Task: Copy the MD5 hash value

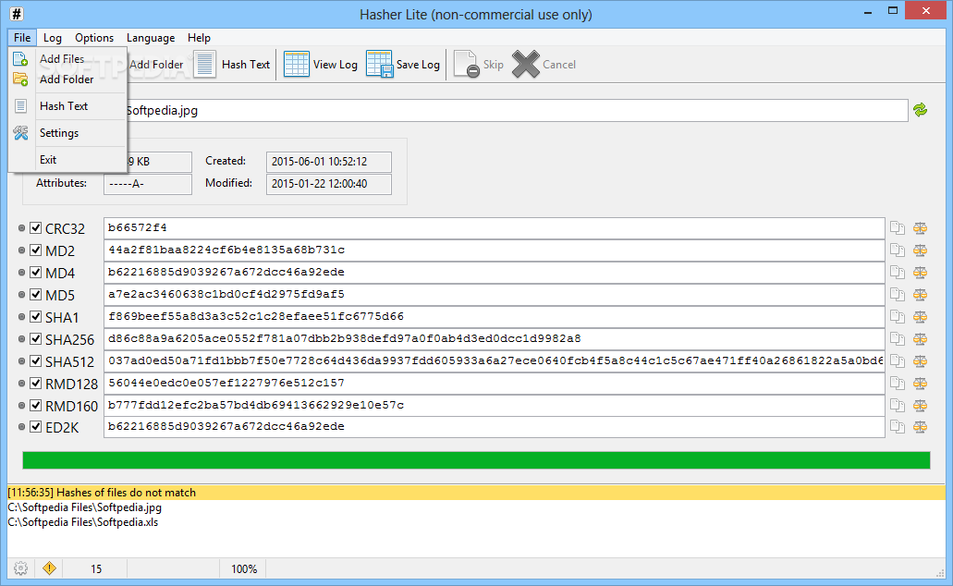Action: tap(898, 294)
